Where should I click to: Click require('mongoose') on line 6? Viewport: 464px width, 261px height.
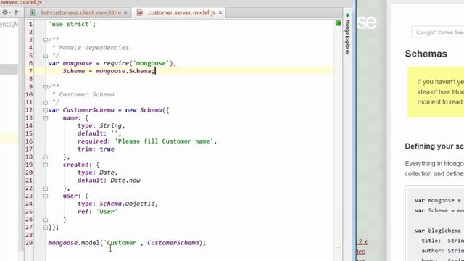click(138, 63)
